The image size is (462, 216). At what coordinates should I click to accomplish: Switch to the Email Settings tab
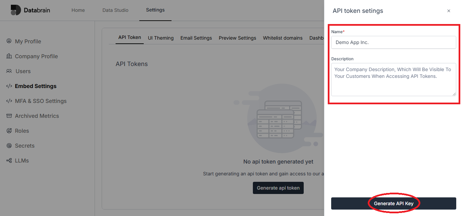tap(196, 38)
